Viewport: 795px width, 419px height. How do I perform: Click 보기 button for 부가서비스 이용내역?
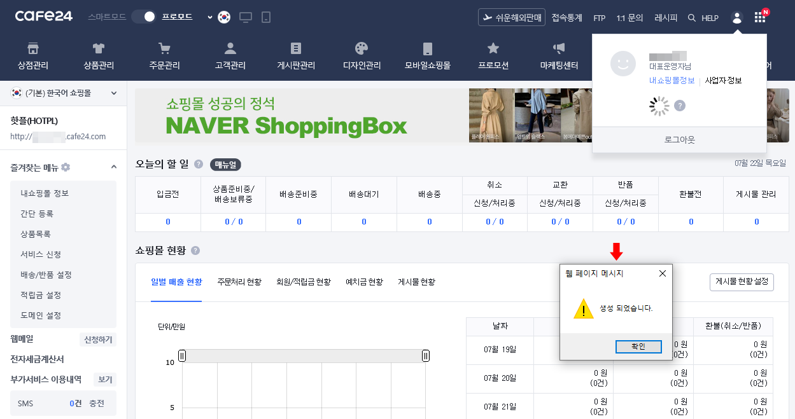pos(105,380)
